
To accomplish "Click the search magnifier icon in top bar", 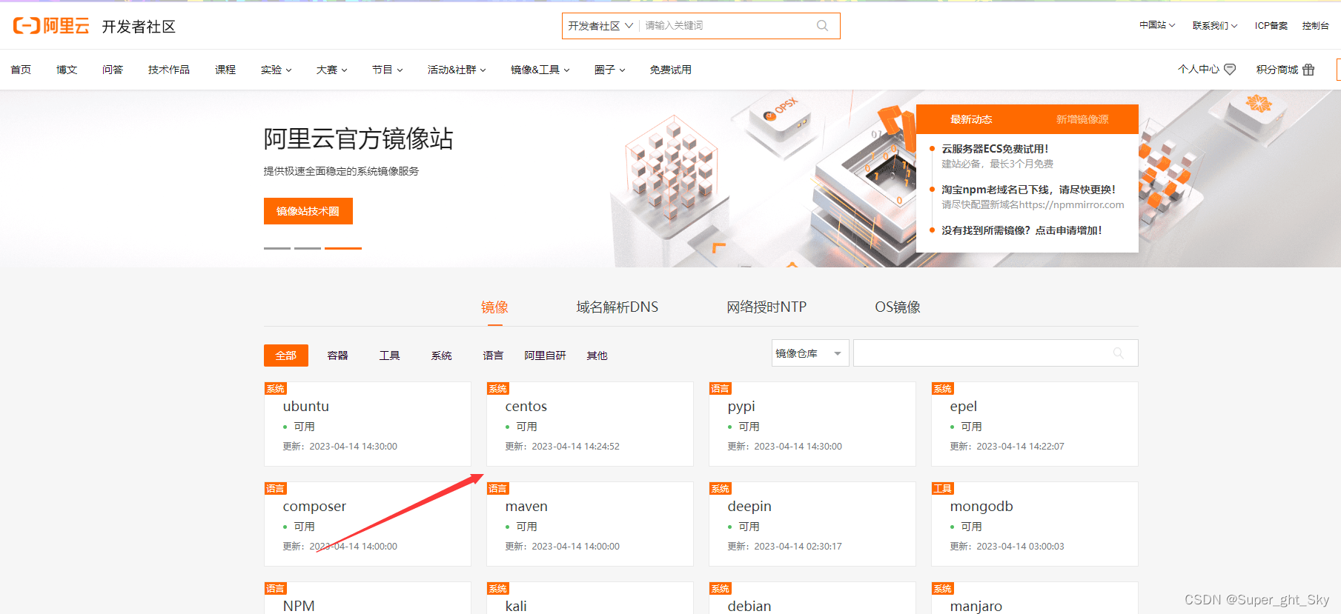I will (x=822, y=25).
